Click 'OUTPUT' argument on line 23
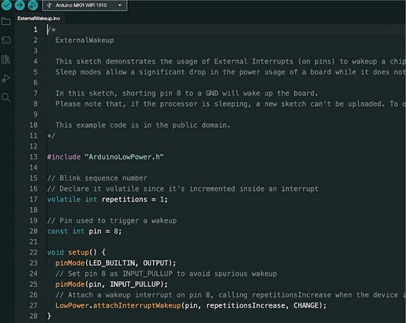The image size is (406, 323). pyautogui.click(x=155, y=263)
